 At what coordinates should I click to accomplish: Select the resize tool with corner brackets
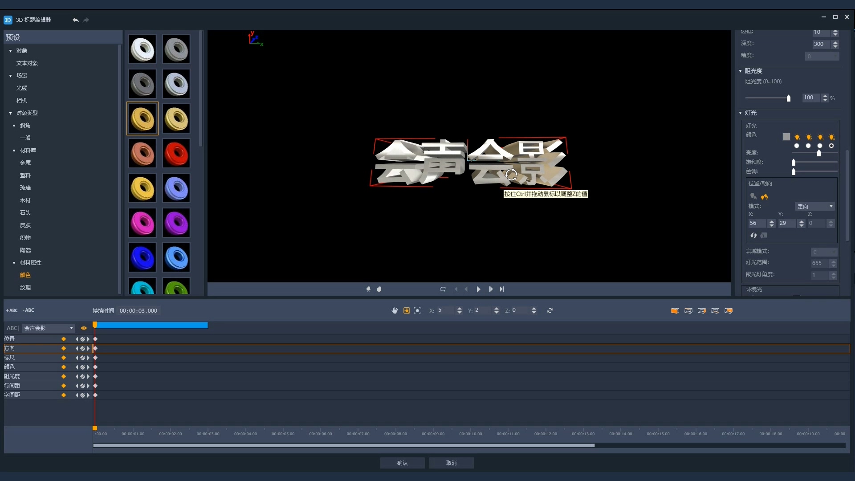417,310
